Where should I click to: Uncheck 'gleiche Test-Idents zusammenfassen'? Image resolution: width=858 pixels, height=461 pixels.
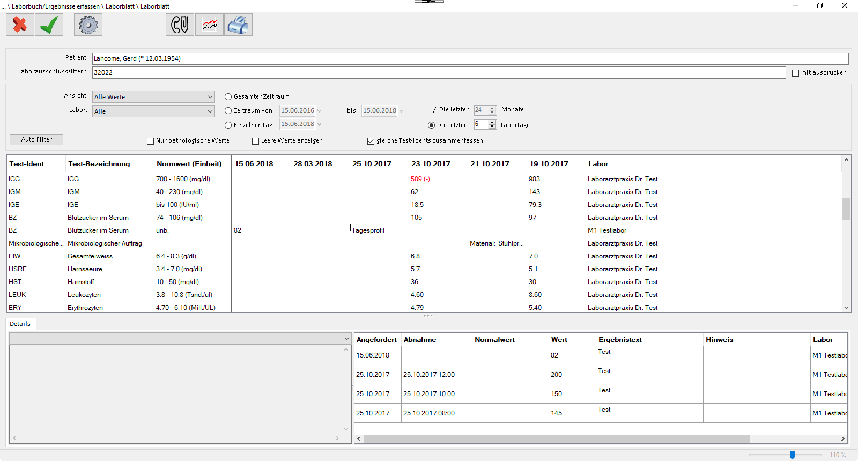click(371, 141)
